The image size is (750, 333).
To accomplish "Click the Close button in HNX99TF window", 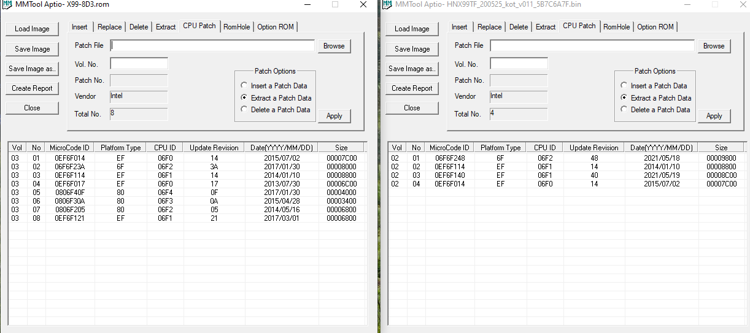I will (412, 108).
